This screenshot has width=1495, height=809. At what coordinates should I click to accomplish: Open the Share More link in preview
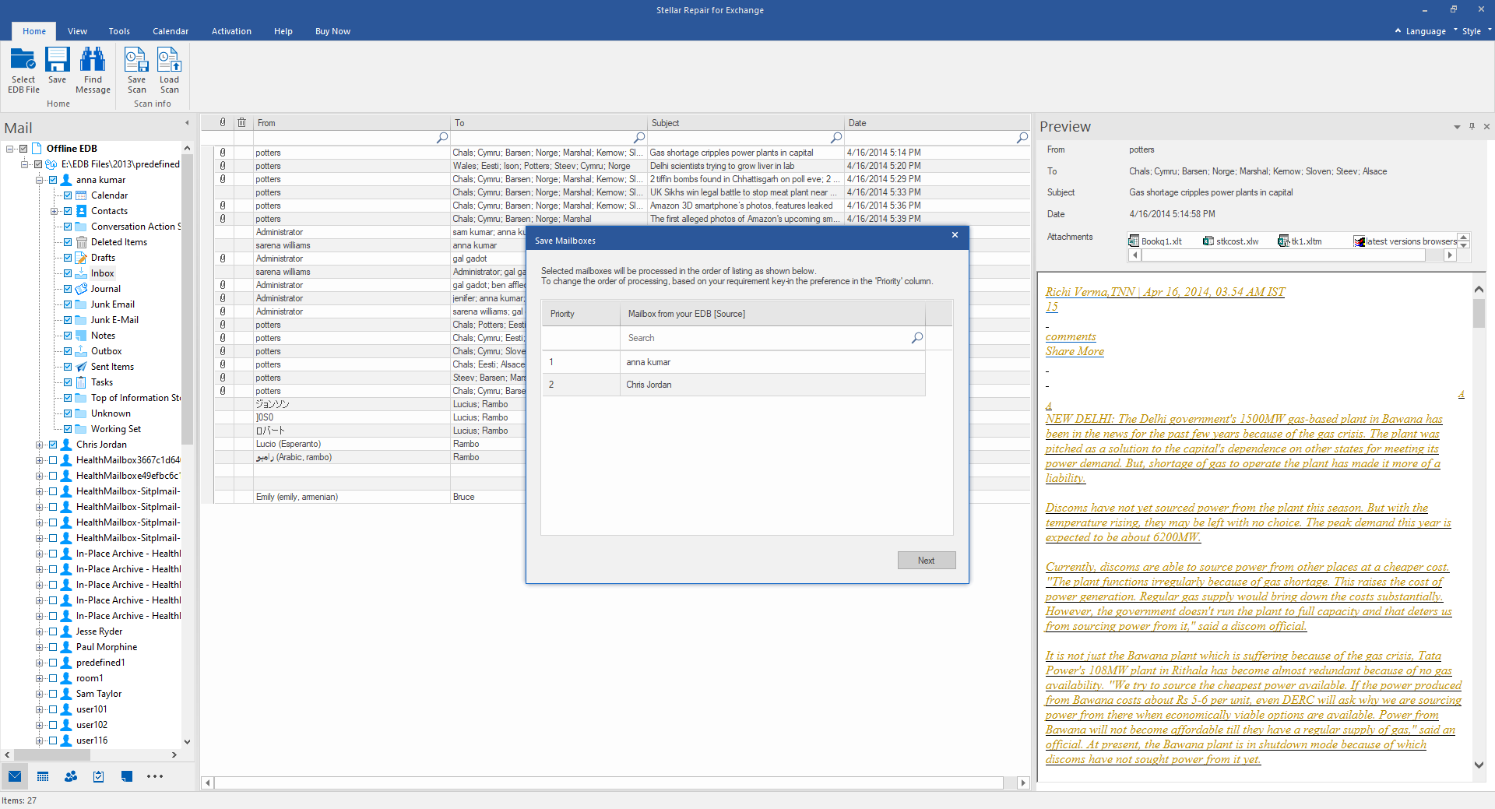(1075, 351)
